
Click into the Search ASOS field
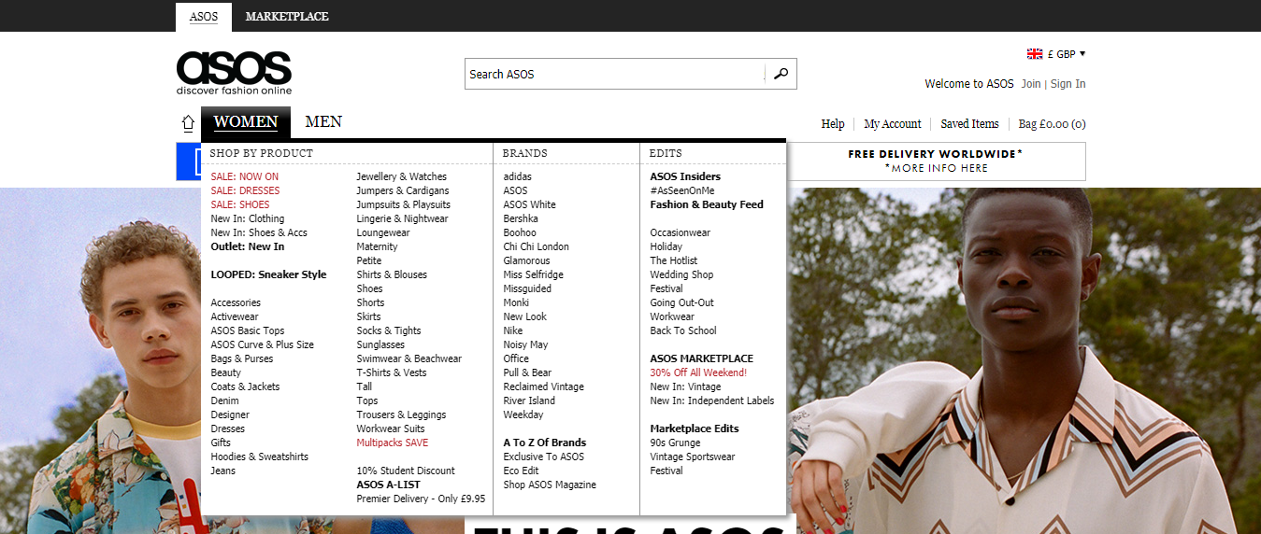[x=615, y=74]
